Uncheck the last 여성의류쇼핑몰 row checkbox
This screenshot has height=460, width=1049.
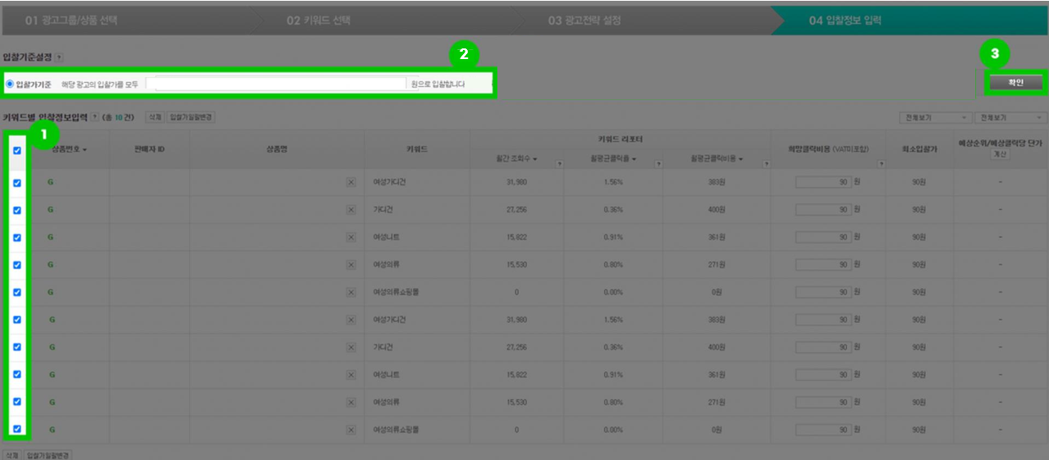(x=17, y=430)
